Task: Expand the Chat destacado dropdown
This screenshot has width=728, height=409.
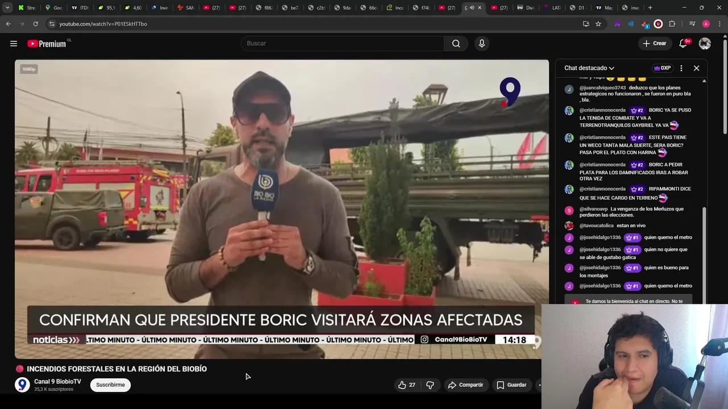Action: (x=589, y=68)
